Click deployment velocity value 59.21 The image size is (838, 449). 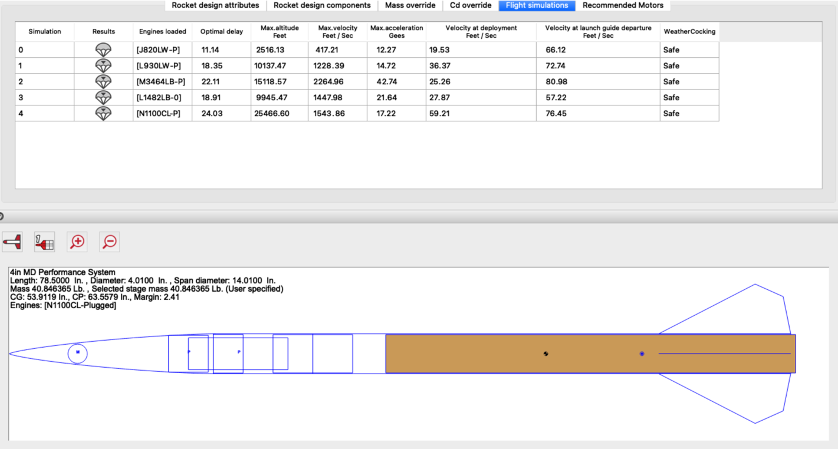coord(439,114)
